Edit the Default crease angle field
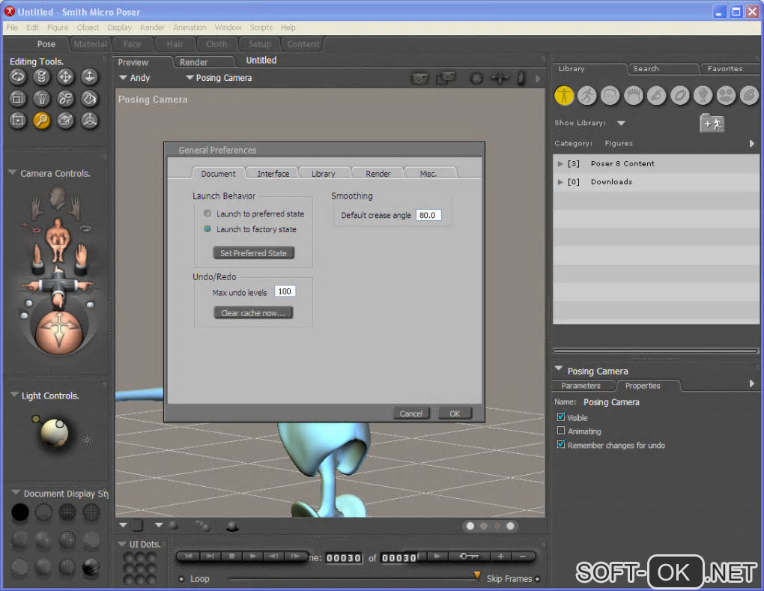The height and width of the screenshot is (591, 764). click(428, 215)
